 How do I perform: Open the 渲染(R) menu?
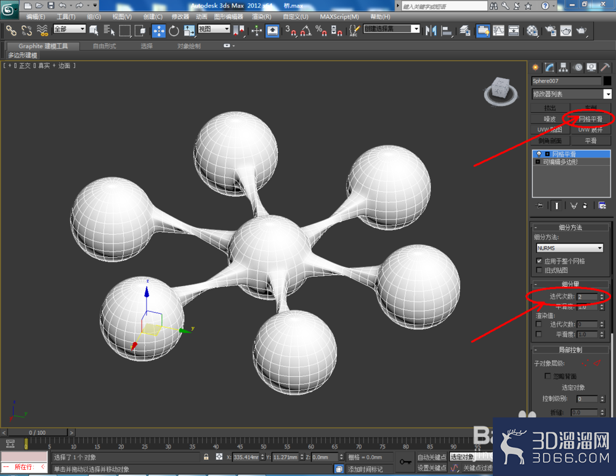click(x=262, y=17)
